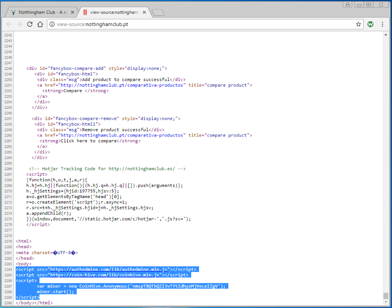Screen dimensions: 392x308
Task: Open the green W extension icon
Action: 371,24
